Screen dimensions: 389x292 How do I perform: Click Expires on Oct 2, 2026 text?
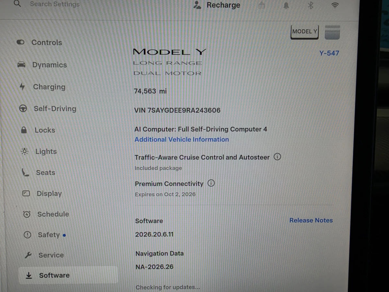[165, 194]
